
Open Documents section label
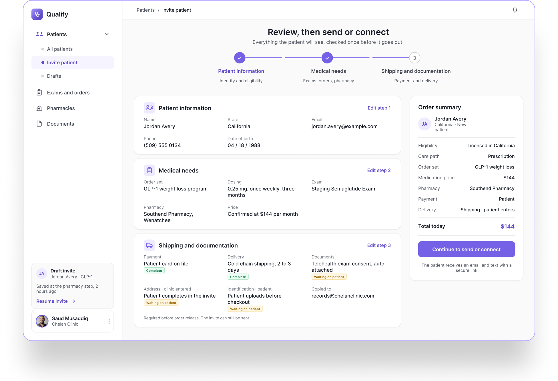[61, 124]
